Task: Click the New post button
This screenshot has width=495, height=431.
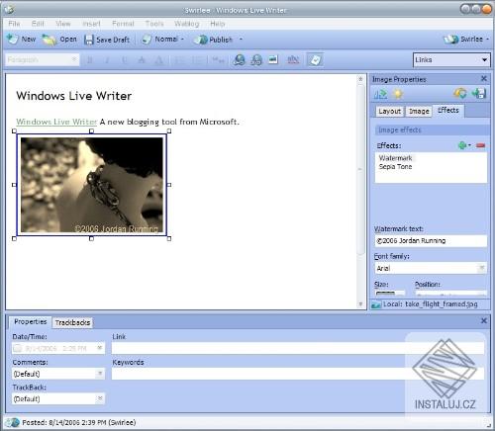Action: coord(21,40)
